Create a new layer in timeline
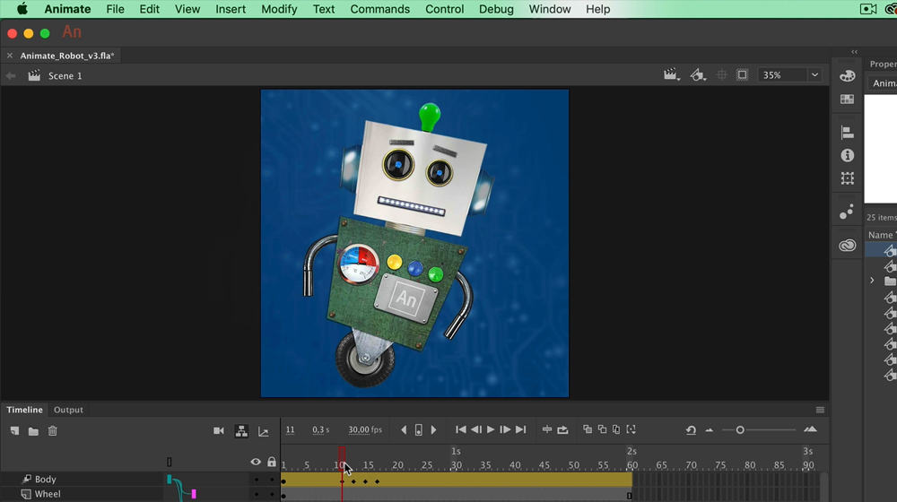897x502 pixels. [x=15, y=431]
